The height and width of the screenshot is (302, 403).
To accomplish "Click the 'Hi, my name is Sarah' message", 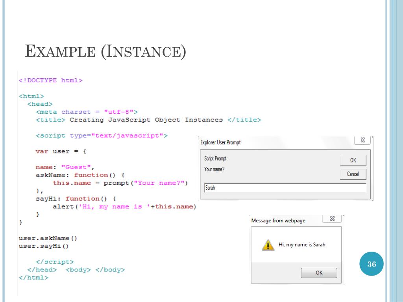I will click(302, 245).
